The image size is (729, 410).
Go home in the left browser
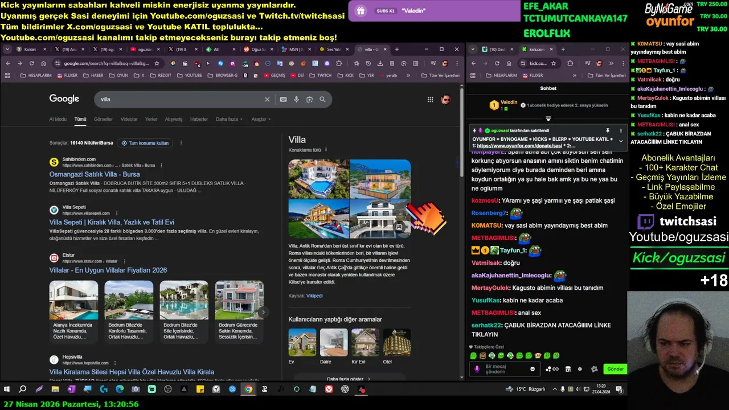point(44,63)
